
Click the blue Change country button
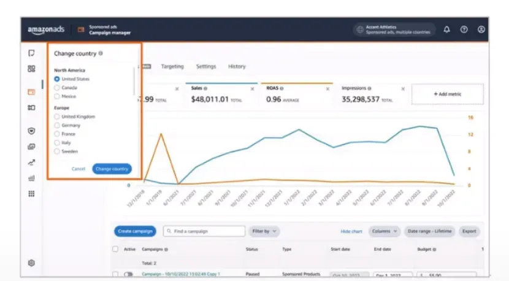click(112, 169)
